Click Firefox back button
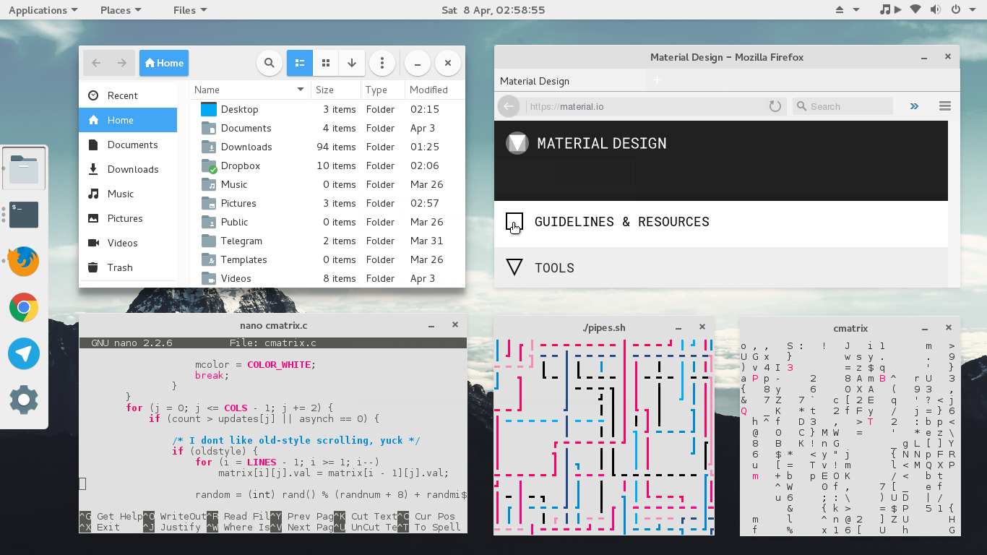Image resolution: width=987 pixels, height=555 pixels. pos(509,106)
